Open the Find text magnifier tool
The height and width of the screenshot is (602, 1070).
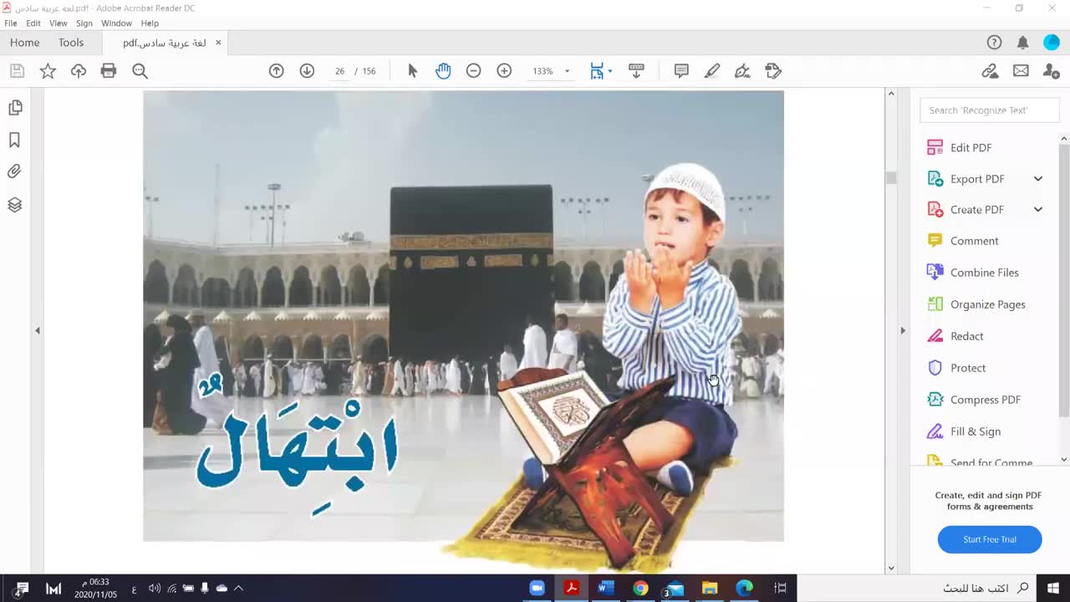coord(140,71)
